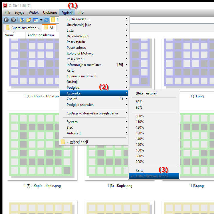Click the Back navigation arrow icon
This screenshot has width=214, height=214.
[x=6, y=20]
